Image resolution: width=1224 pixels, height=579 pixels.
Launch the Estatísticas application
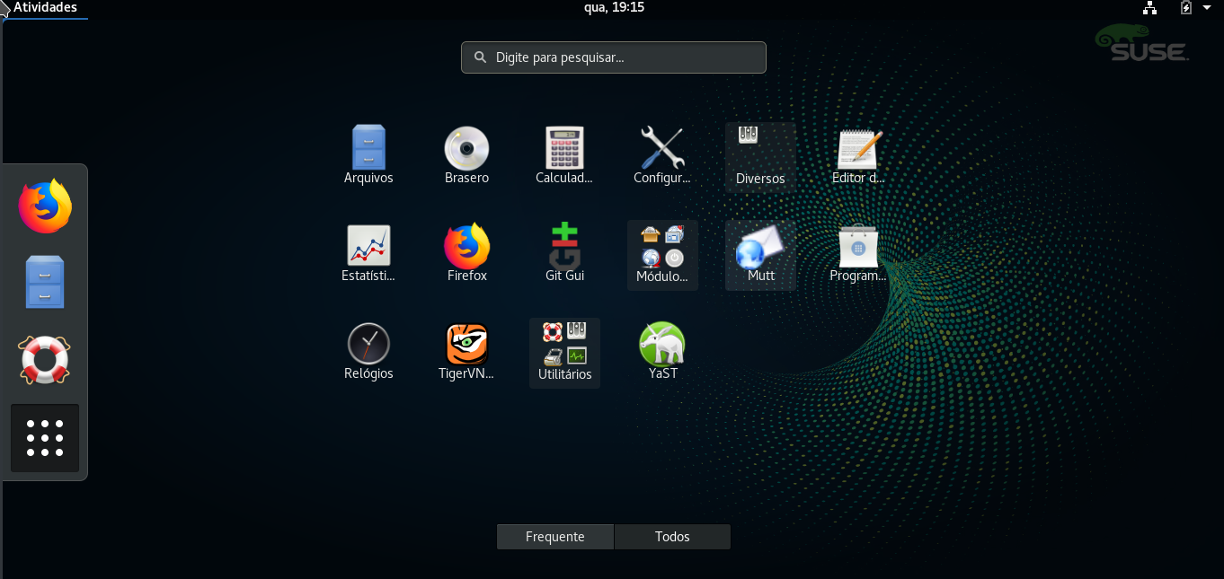click(368, 245)
